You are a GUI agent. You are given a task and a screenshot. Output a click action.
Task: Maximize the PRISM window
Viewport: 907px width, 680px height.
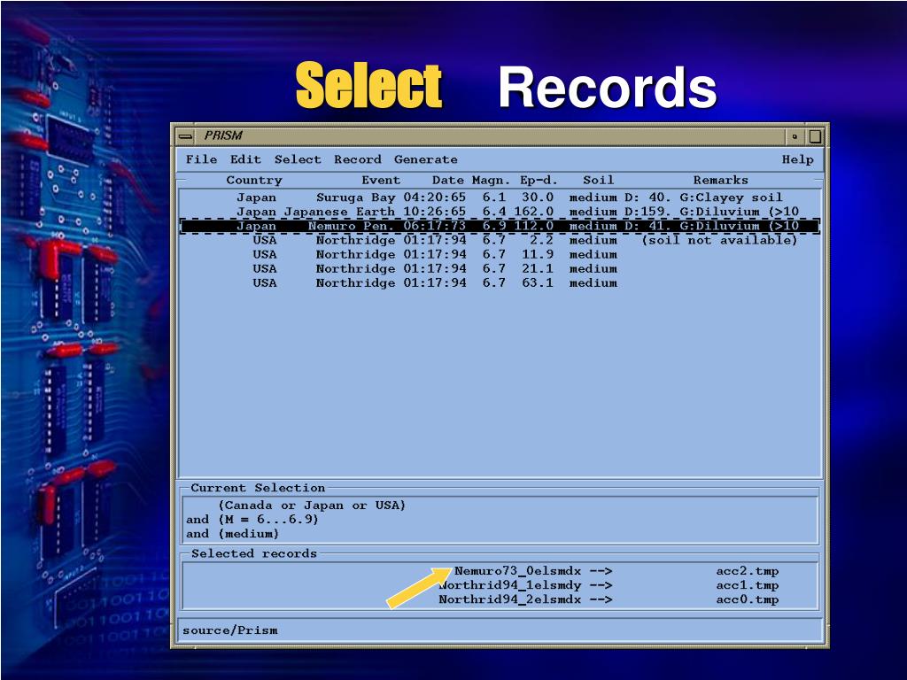pos(815,136)
